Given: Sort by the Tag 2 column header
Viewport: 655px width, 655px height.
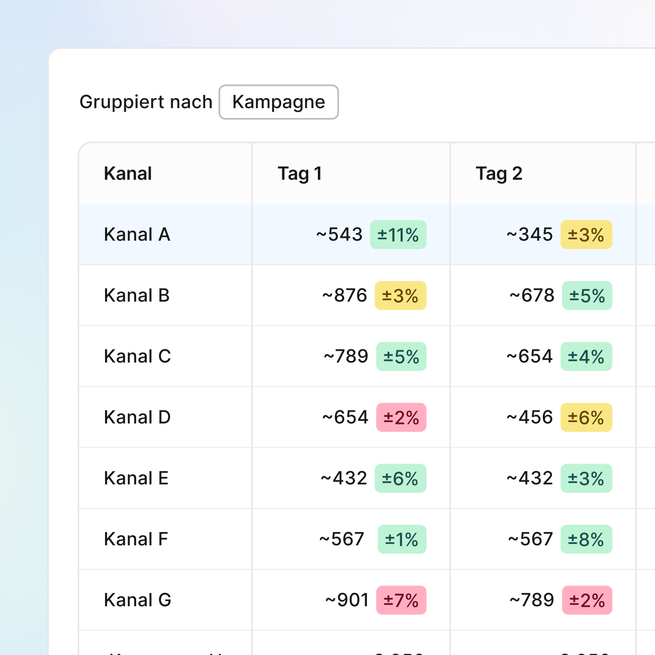Looking at the screenshot, I should (499, 174).
